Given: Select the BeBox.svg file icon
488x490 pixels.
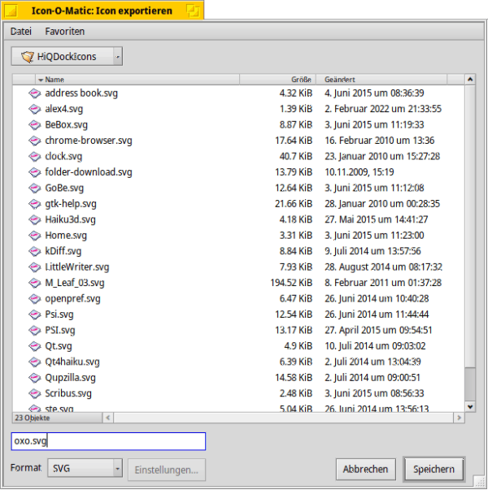Looking at the screenshot, I should [x=34, y=125].
